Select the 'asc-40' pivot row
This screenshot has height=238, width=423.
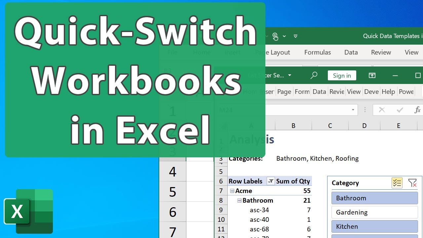259,219
